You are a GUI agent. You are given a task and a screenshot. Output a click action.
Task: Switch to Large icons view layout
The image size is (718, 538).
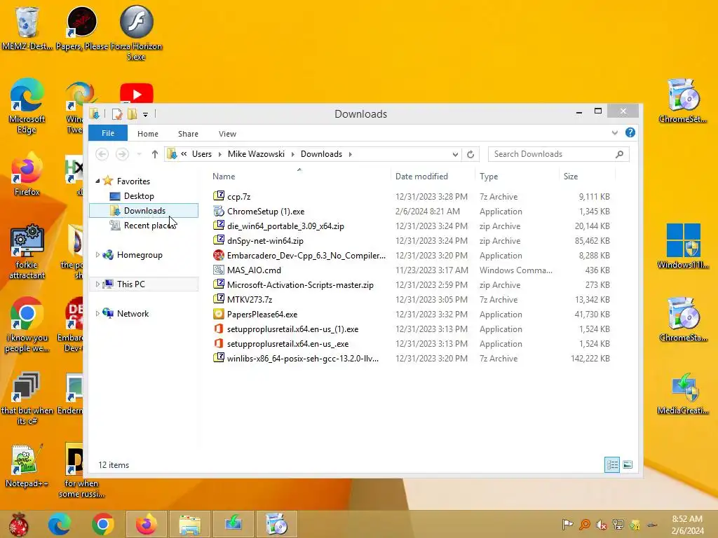pos(628,465)
